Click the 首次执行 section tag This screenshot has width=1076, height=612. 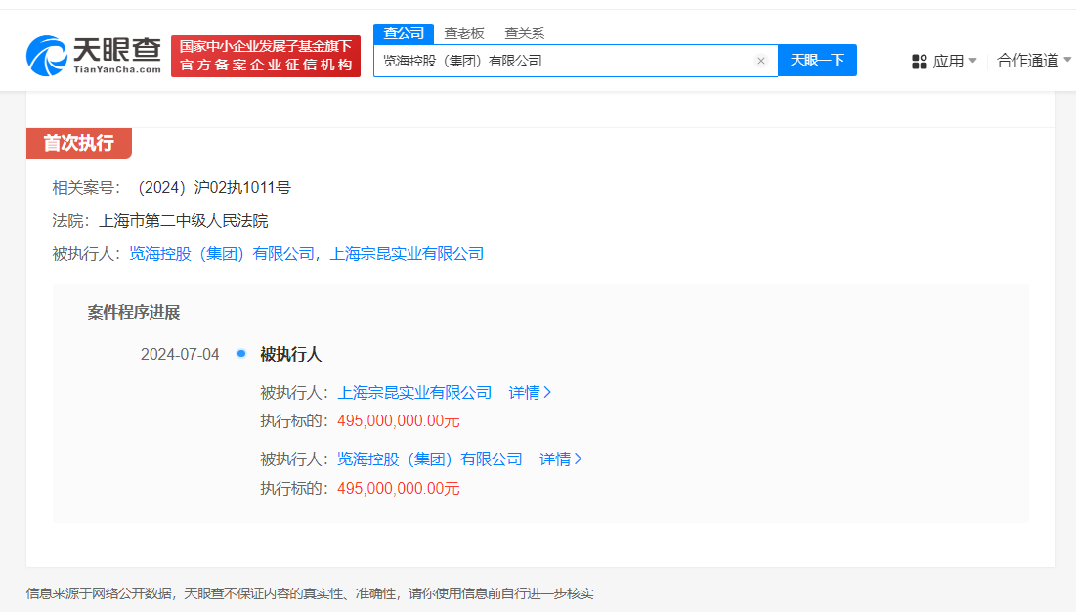click(x=78, y=143)
